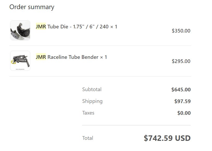Click the × 1 quantity on Tube Die
The image size is (212, 151).
click(x=114, y=27)
